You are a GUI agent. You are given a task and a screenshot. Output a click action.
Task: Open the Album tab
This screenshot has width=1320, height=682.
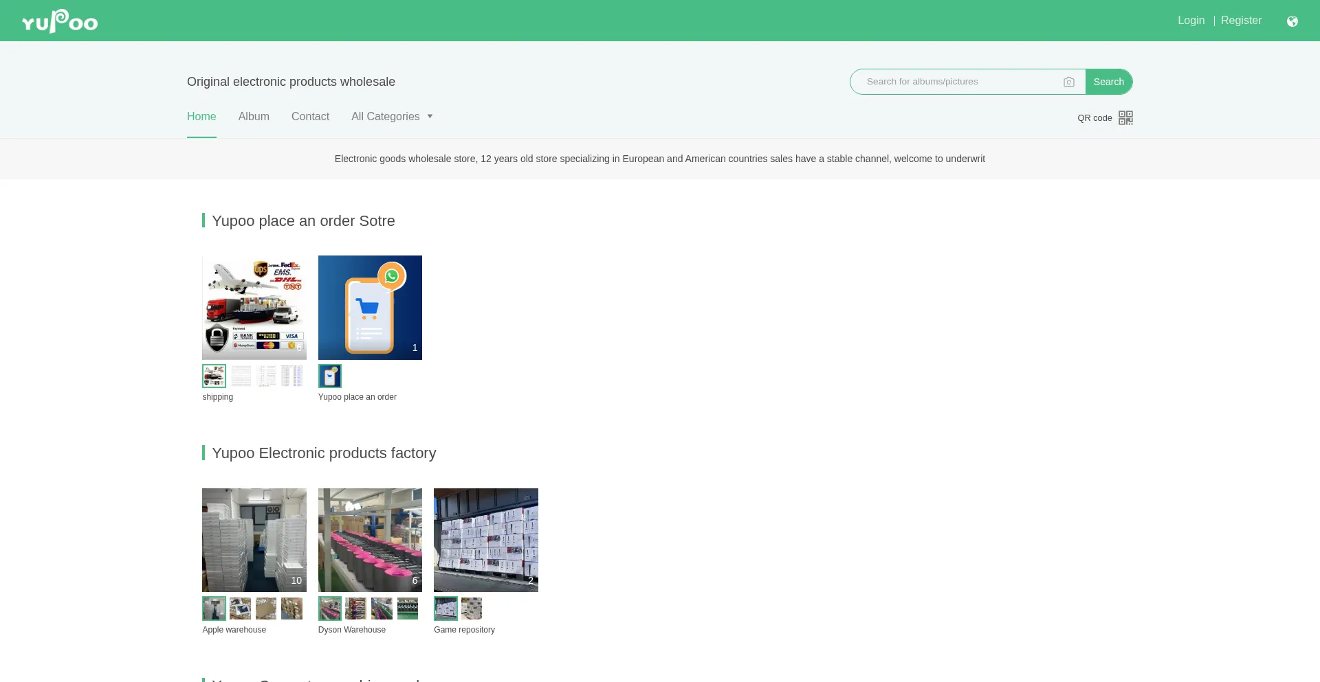[x=254, y=117]
